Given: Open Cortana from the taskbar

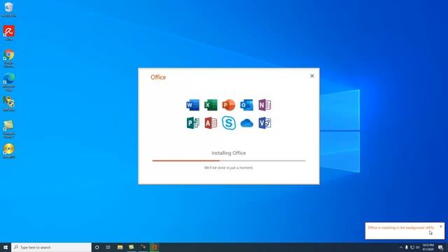Looking at the screenshot, I should pyautogui.click(x=97, y=247).
